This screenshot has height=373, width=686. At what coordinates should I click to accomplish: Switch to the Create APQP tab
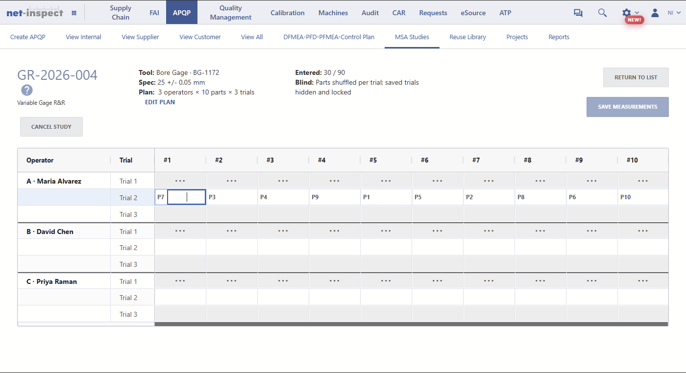point(28,37)
